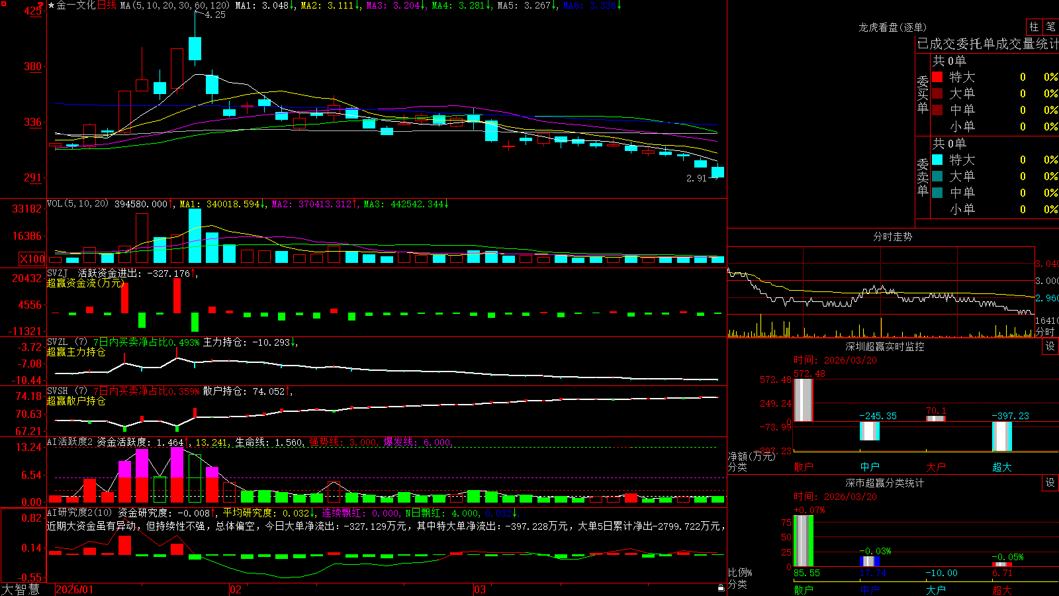The image size is (1059, 596).
Task: Click the 超赢主力持仓 label
Action: coord(76,352)
